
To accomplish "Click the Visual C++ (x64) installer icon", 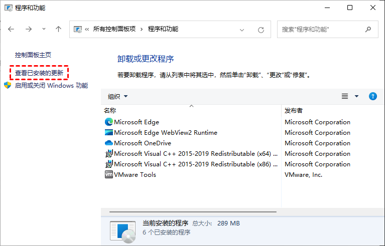I will [x=109, y=154].
